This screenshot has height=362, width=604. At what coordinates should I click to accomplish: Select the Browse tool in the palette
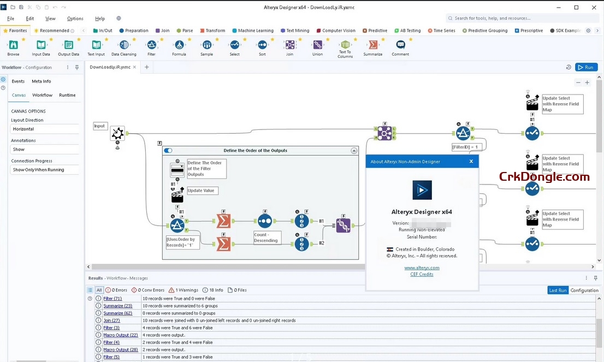pos(13,48)
